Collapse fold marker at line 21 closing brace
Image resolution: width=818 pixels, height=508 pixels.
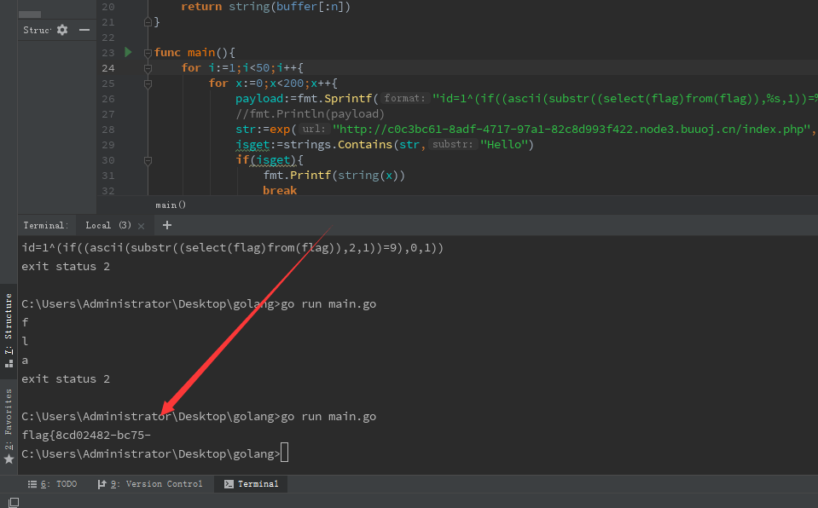click(x=148, y=22)
